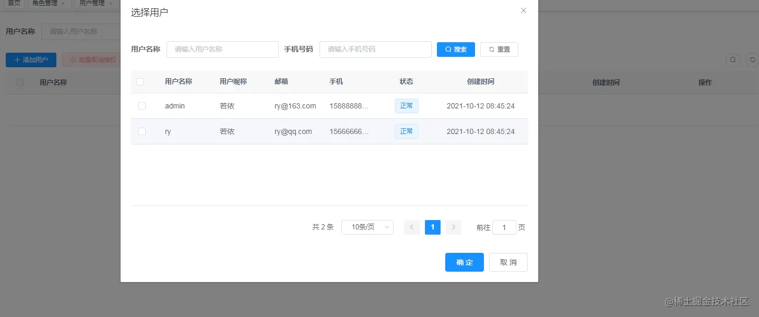Click the 前往 page jump input
759x317 pixels.
pos(504,227)
